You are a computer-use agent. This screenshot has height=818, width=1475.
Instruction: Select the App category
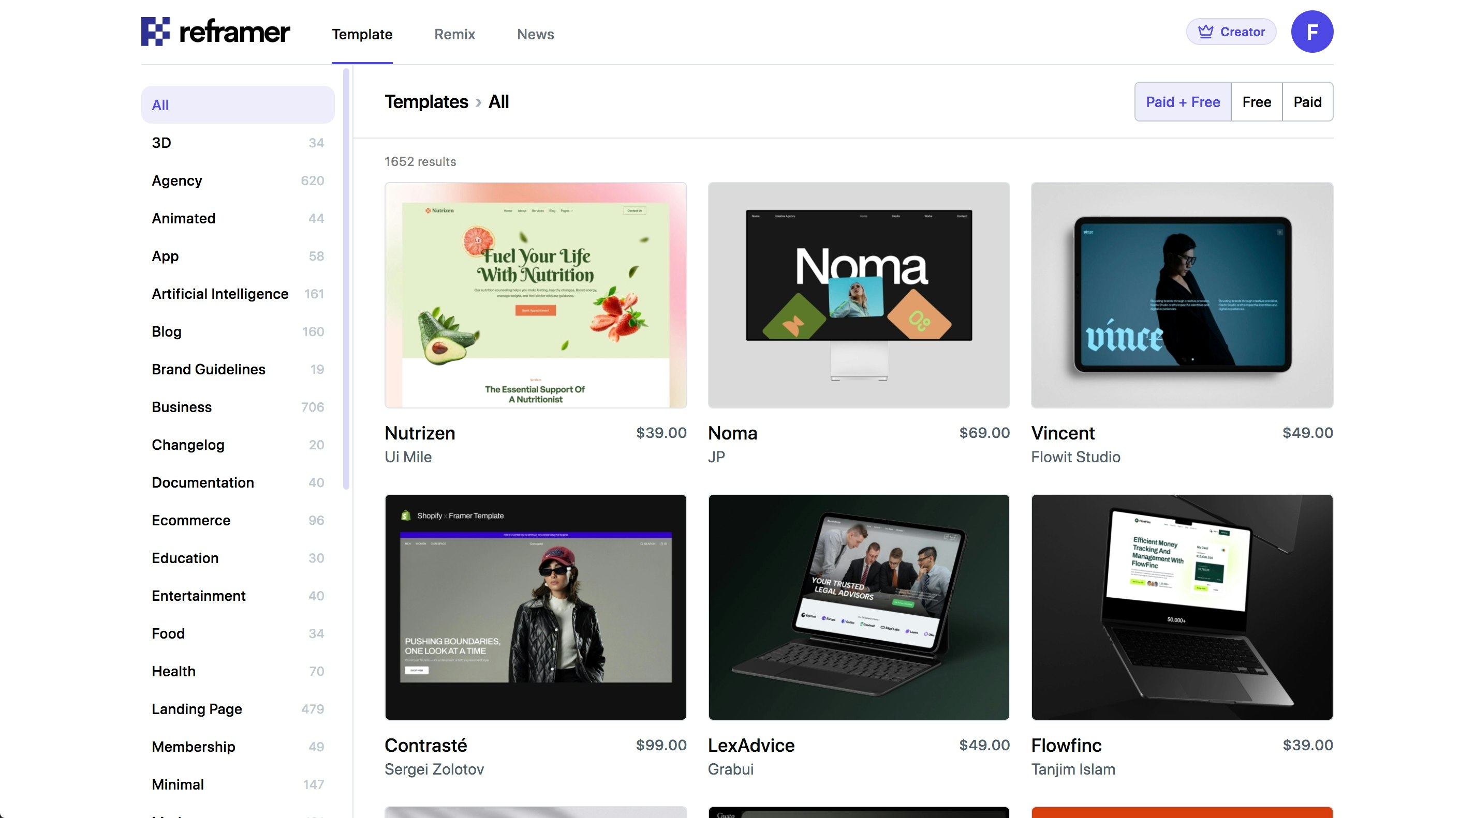[238, 256]
